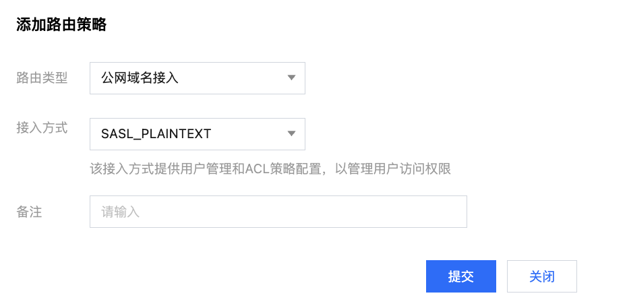The width and height of the screenshot is (627, 306).
Task: Click the SASL_PLAINTEXT selected value
Action: click(x=156, y=133)
